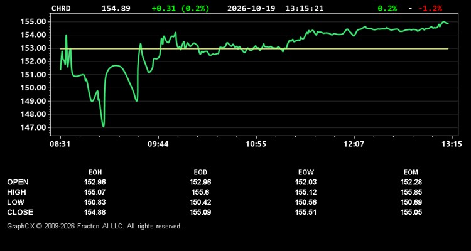Viewport: 471px width, 251px height.
Task: Select the current price 154.89
Action: 116,8
